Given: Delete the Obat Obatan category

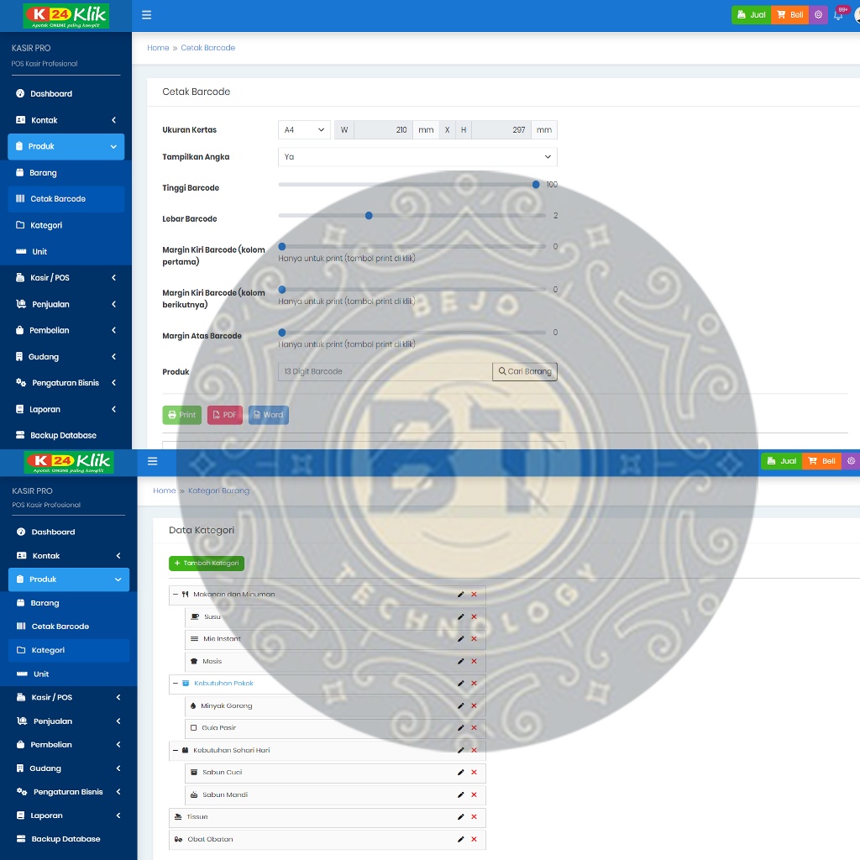Looking at the screenshot, I should [474, 839].
